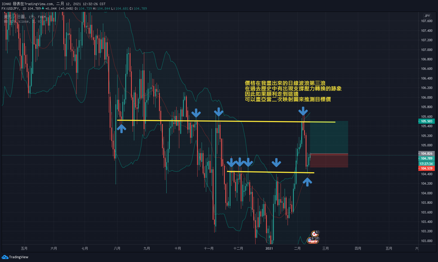Click the open value O:104.739

83,9
